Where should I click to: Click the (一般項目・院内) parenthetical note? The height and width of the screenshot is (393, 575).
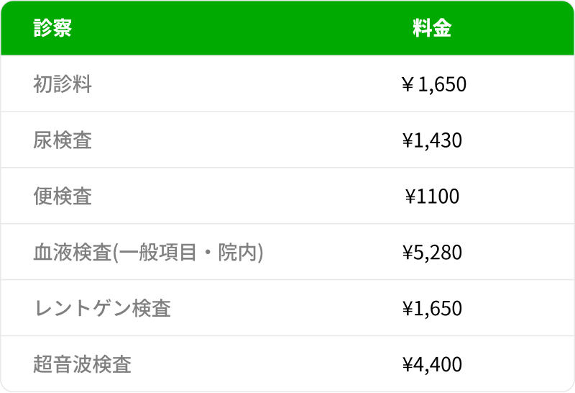(x=188, y=253)
